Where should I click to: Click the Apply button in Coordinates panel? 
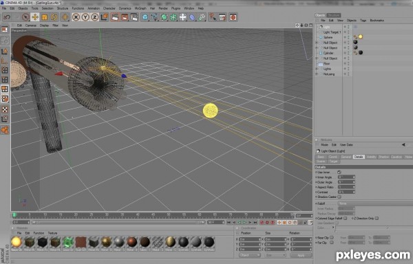pyautogui.click(x=301, y=255)
